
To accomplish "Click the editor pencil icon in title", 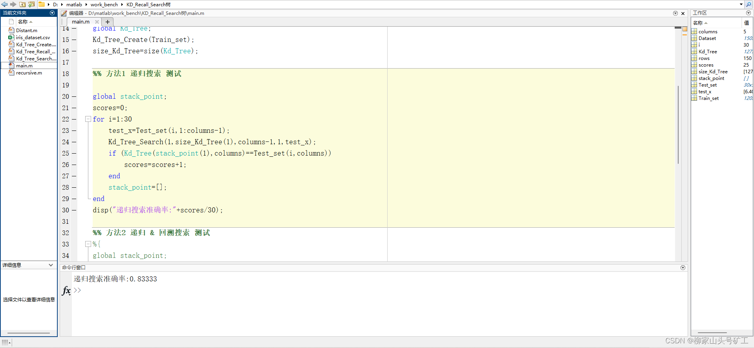I will 64,13.
